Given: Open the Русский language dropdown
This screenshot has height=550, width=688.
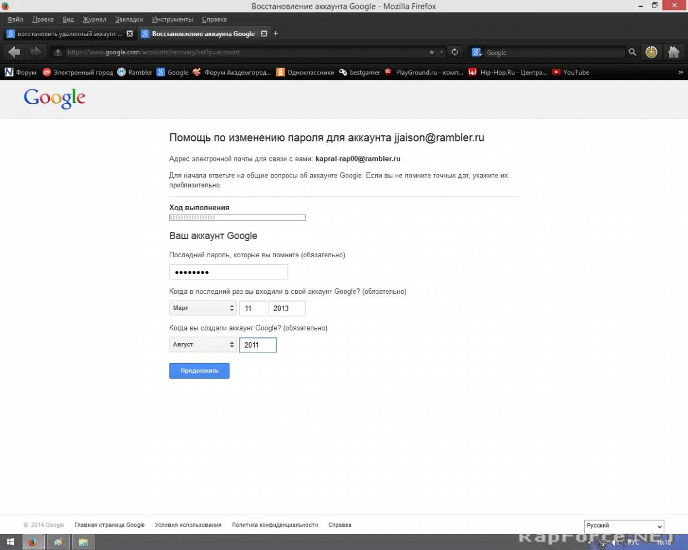Looking at the screenshot, I should coord(624,526).
